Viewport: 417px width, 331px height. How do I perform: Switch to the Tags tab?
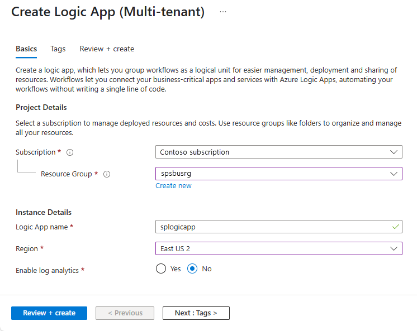click(x=58, y=49)
